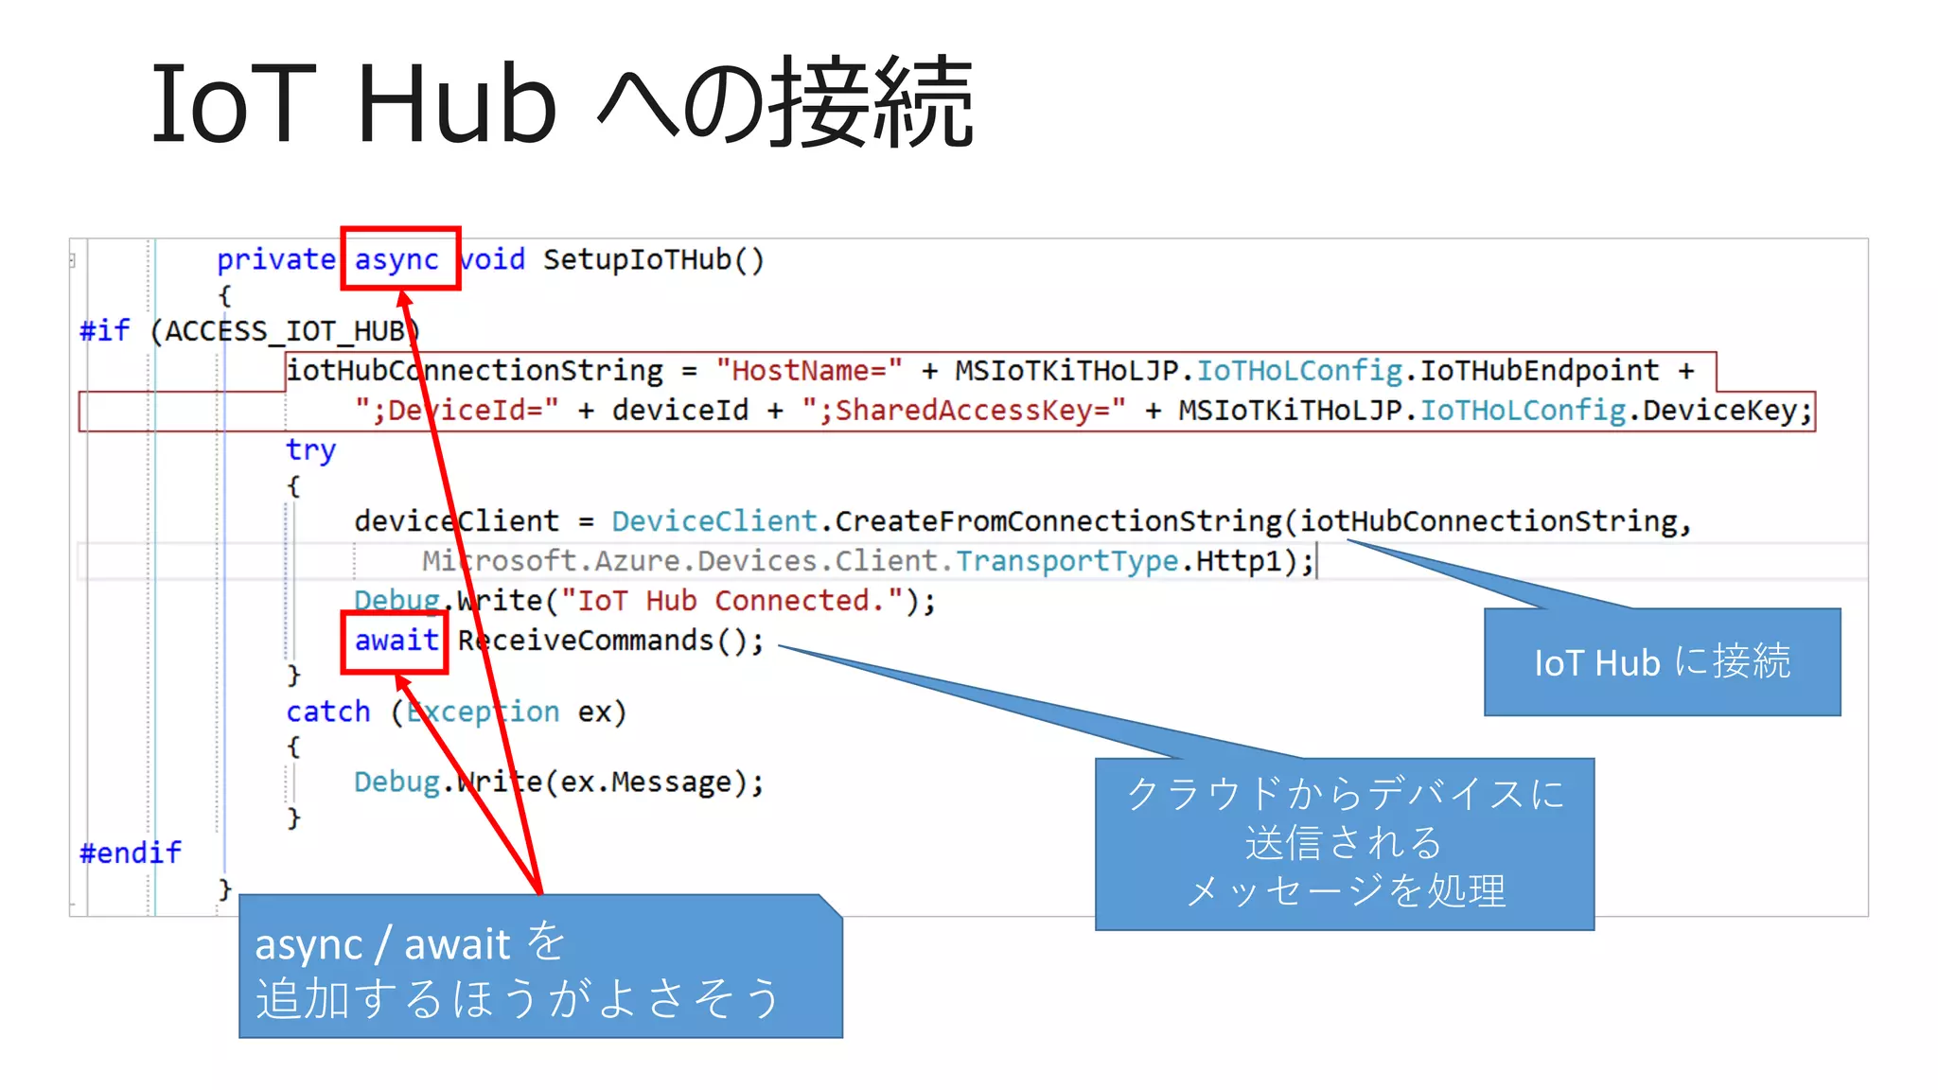Image resolution: width=1938 pixels, height=1090 pixels.
Task: Click the method name "SetupIoTHub()"
Action: (653, 259)
